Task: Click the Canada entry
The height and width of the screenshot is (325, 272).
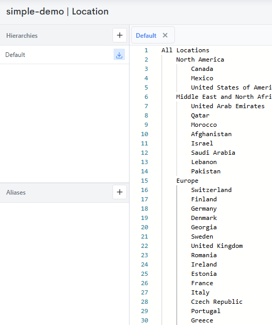Action: [202, 69]
